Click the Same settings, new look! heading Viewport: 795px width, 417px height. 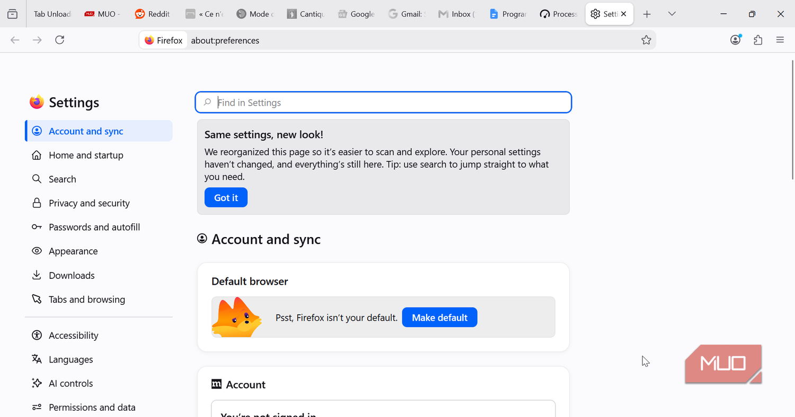[264, 134]
